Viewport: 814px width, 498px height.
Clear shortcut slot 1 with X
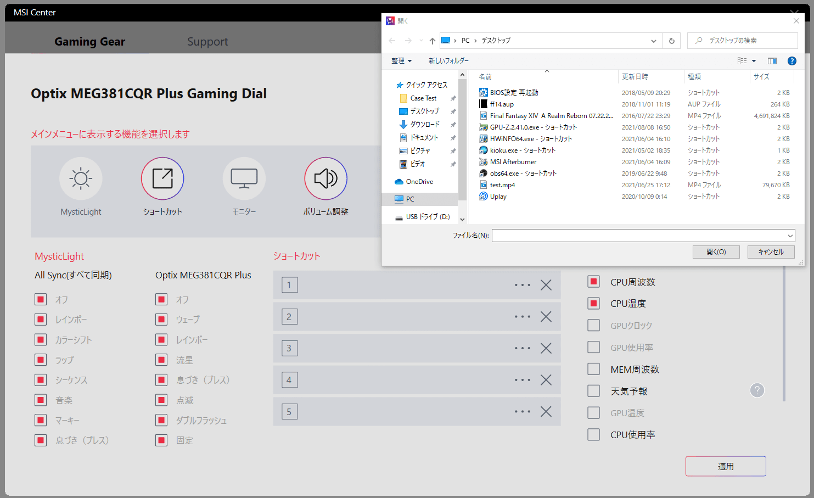(x=546, y=285)
